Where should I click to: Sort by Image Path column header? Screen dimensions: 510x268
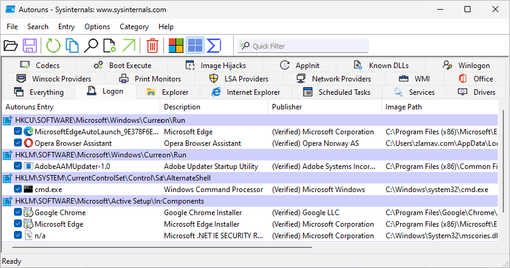440,107
